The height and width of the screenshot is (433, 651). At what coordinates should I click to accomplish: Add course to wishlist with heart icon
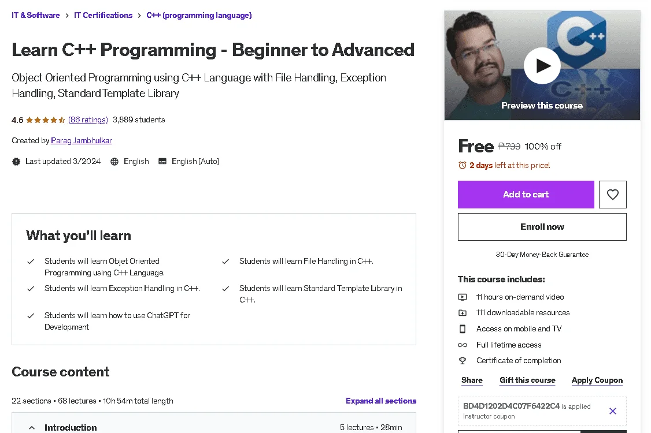click(x=612, y=195)
